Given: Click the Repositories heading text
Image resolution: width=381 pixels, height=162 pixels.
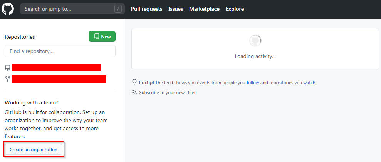Looking at the screenshot, I should point(20,37).
